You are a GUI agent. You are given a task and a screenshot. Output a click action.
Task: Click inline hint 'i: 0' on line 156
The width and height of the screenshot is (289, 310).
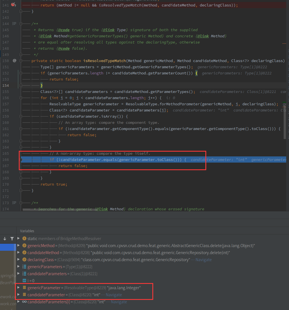(171, 98)
